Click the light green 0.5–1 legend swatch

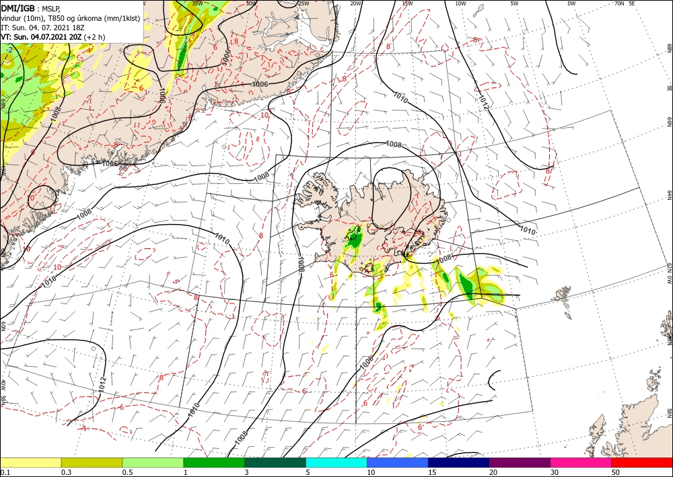tap(153, 462)
